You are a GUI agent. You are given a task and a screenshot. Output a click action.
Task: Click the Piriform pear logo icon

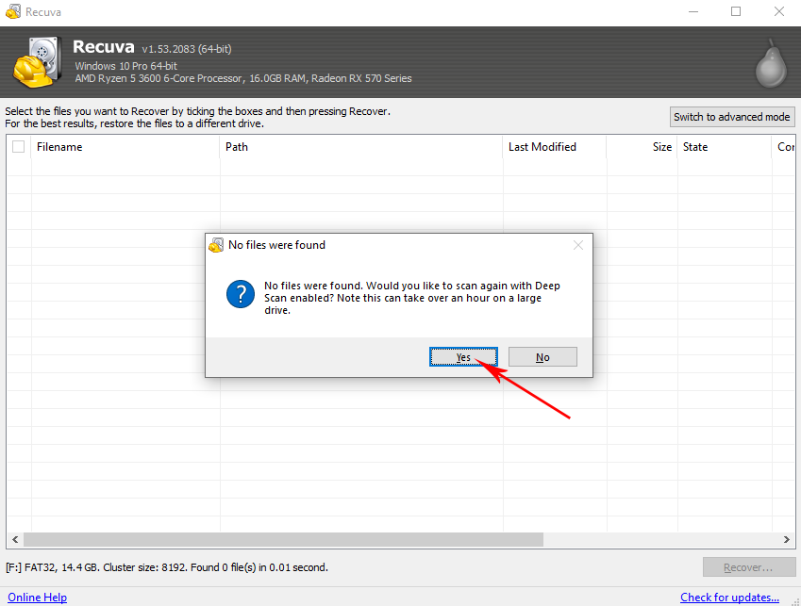(772, 65)
